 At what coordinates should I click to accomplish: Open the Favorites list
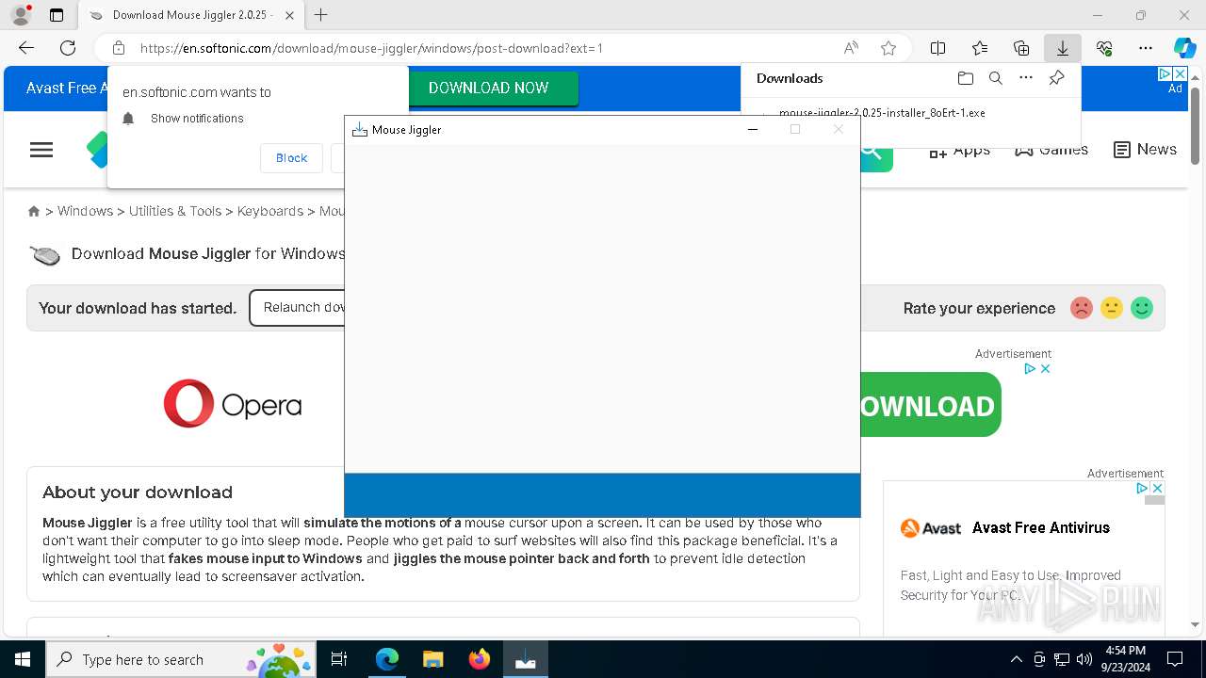(980, 48)
